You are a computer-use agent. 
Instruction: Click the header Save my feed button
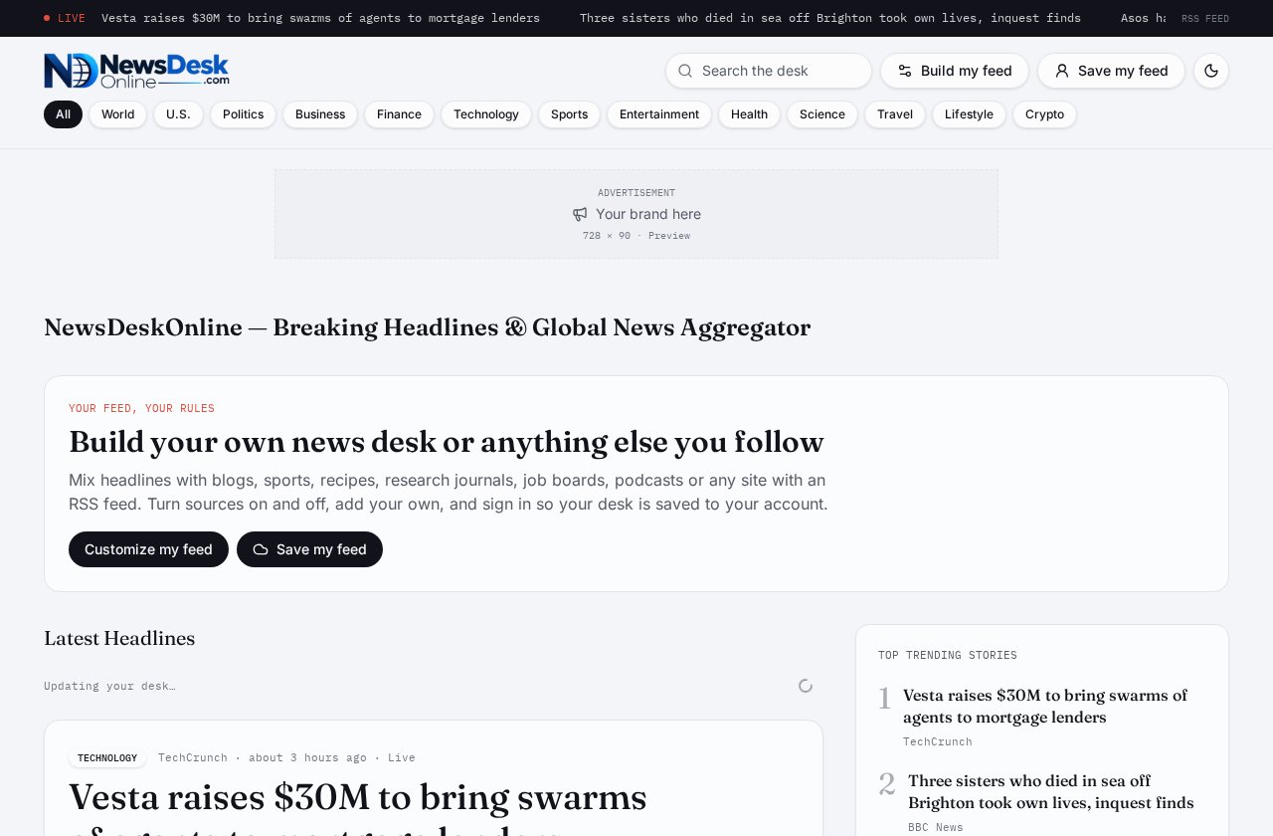click(1111, 71)
